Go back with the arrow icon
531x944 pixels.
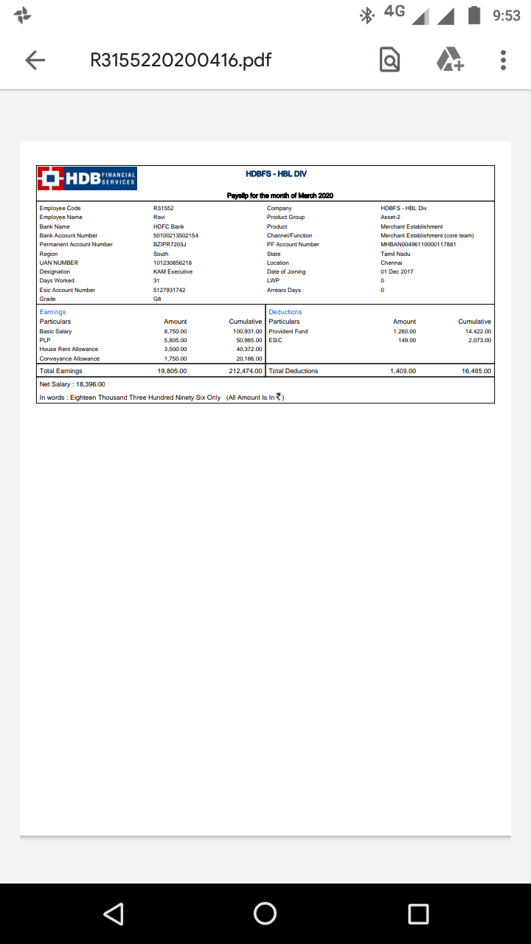(35, 60)
